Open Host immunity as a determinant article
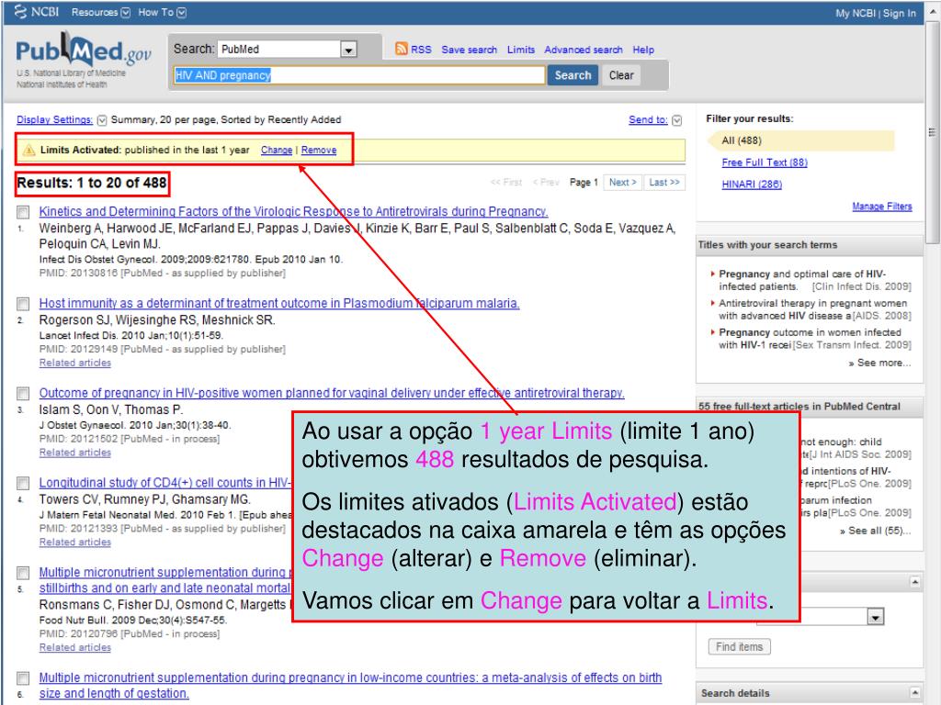The image size is (941, 705). tap(279, 303)
